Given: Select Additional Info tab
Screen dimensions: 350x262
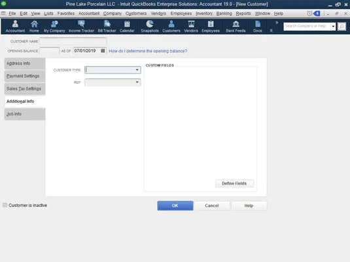Looking at the screenshot, I should click(25, 102).
